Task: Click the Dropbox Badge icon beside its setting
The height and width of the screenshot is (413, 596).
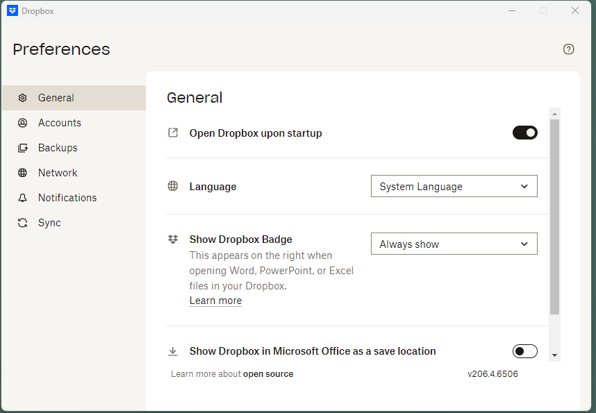Action: (173, 239)
